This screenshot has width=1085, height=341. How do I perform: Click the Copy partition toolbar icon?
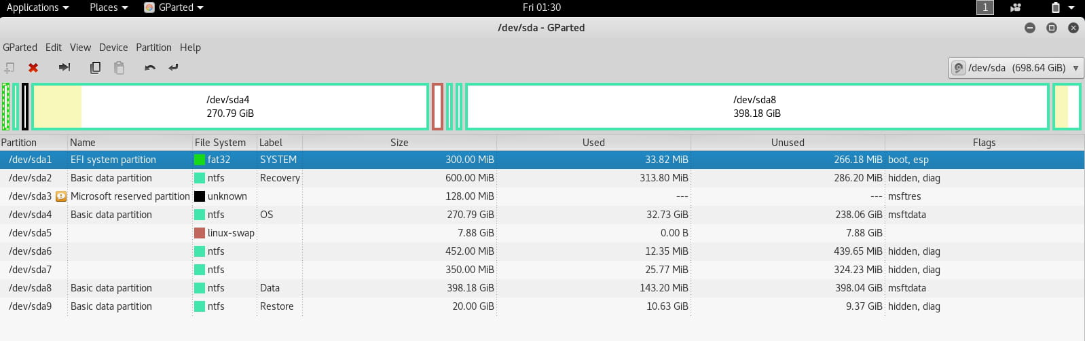pyautogui.click(x=96, y=67)
